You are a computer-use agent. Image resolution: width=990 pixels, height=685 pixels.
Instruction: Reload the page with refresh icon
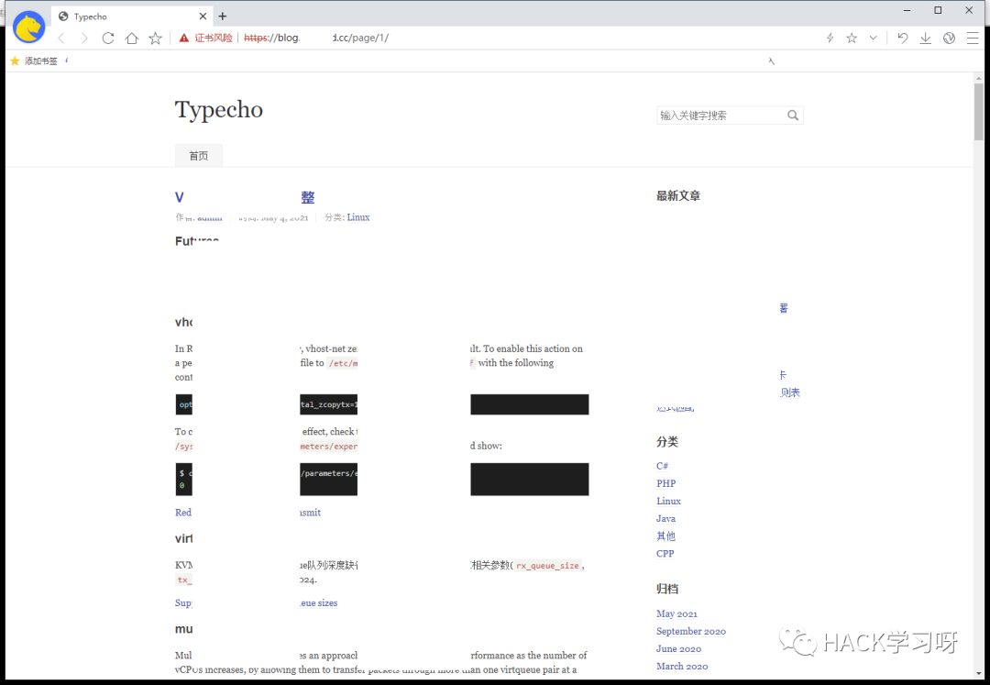tap(108, 39)
